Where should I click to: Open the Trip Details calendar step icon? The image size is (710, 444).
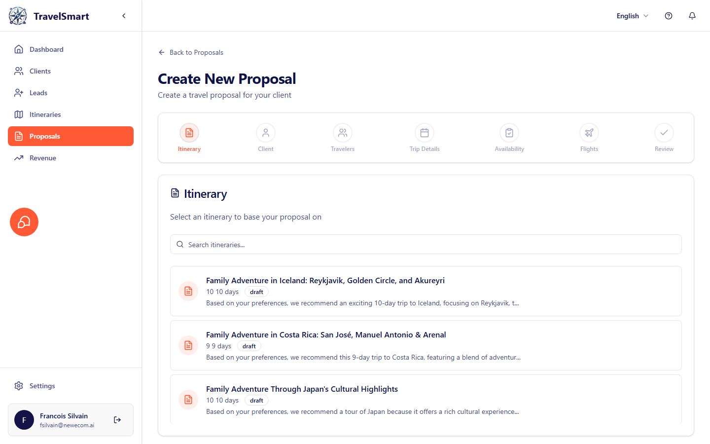pos(425,133)
